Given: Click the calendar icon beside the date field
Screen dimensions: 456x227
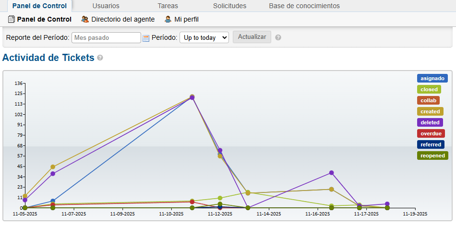Looking at the screenshot, I should 146,38.
